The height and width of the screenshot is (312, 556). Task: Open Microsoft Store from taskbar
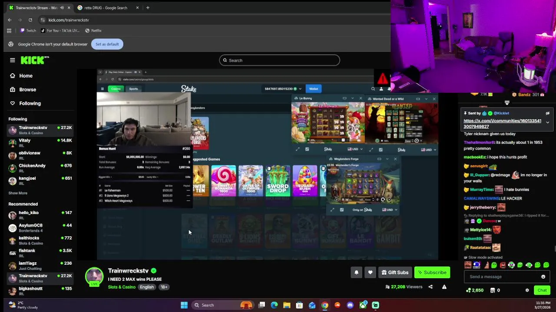point(299,305)
